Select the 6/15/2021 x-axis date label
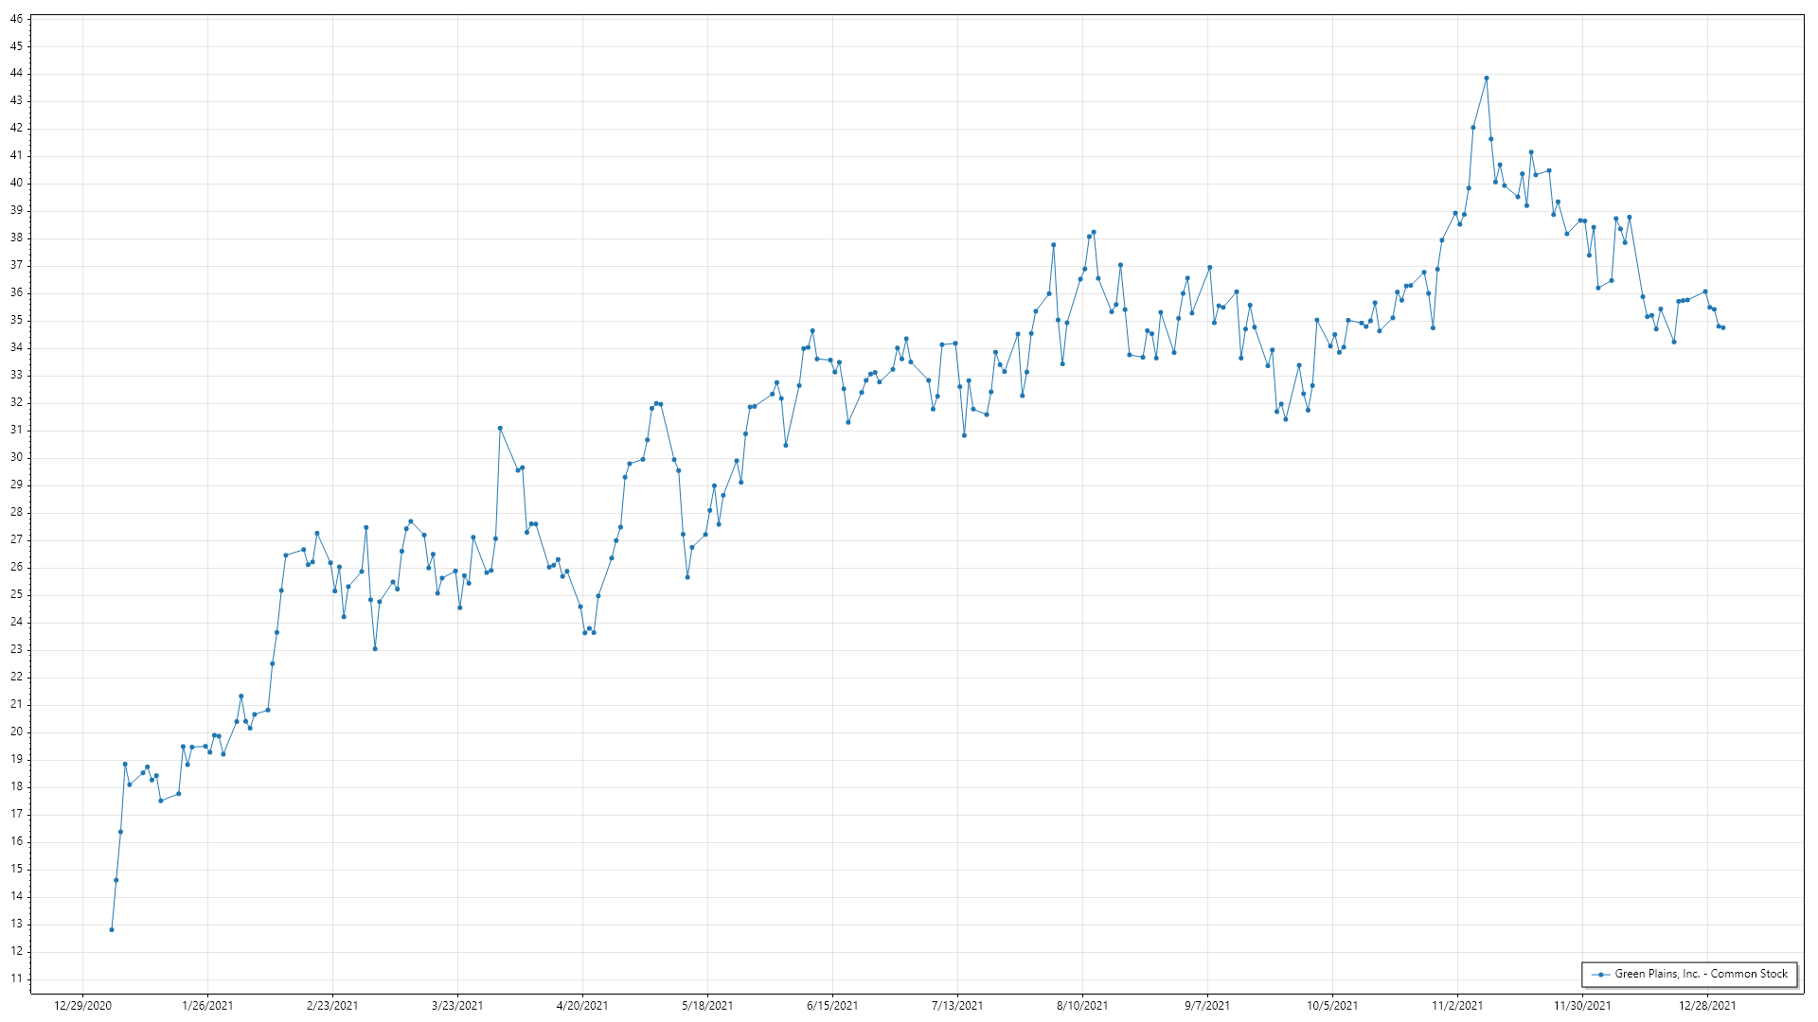 pyautogui.click(x=832, y=1006)
